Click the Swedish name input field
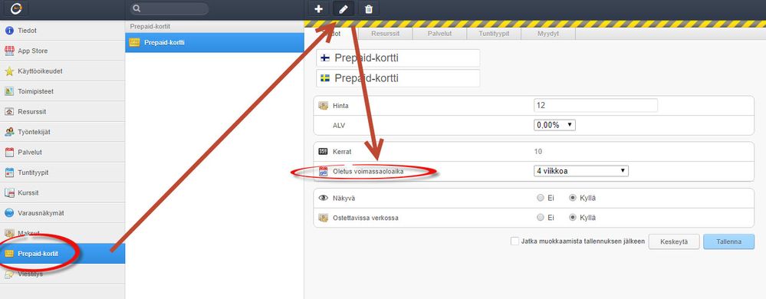The height and width of the screenshot is (299, 766). click(398, 78)
